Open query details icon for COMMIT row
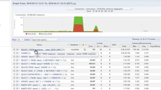161x90 pixels. 17,53
